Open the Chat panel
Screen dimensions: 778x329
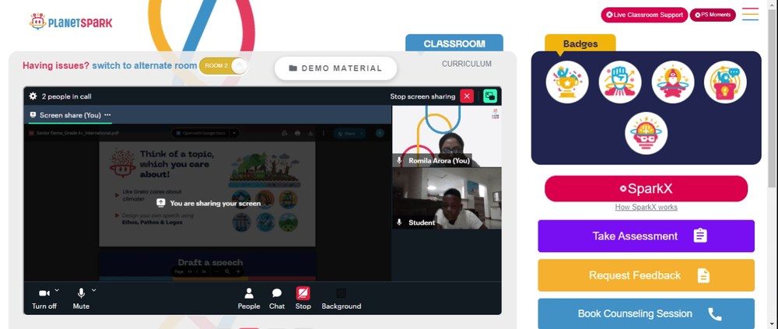277,299
